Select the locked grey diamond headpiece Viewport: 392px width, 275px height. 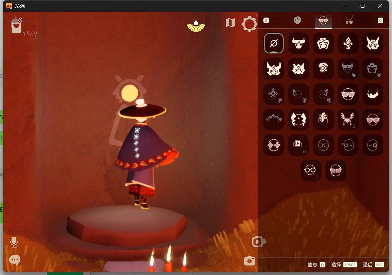tap(273, 94)
